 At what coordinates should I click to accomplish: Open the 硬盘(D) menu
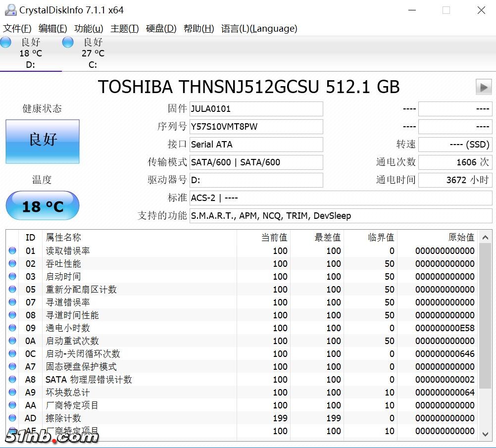[161, 29]
